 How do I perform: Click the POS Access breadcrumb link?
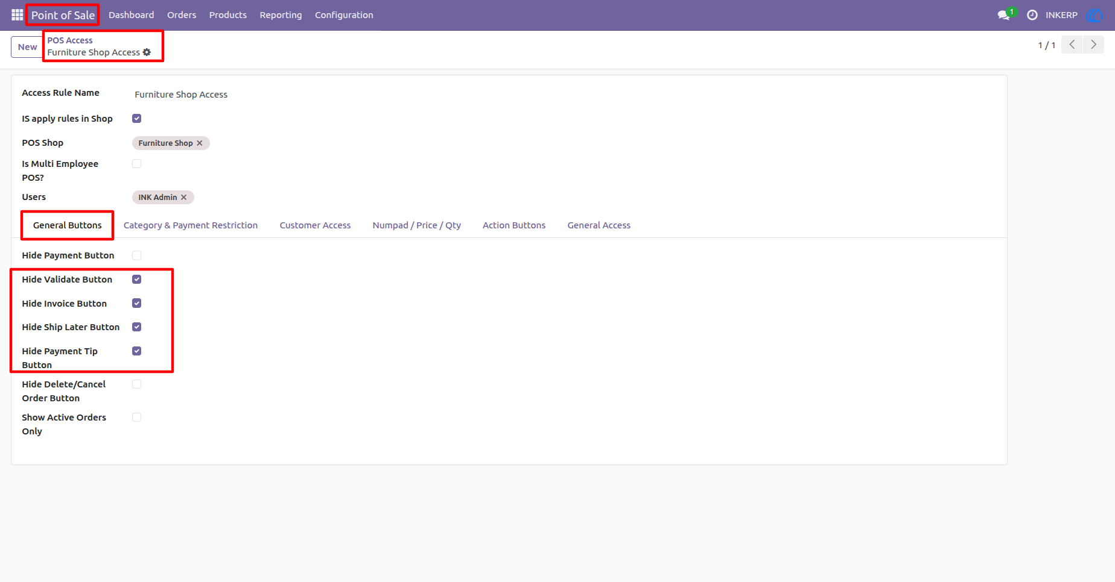click(70, 40)
